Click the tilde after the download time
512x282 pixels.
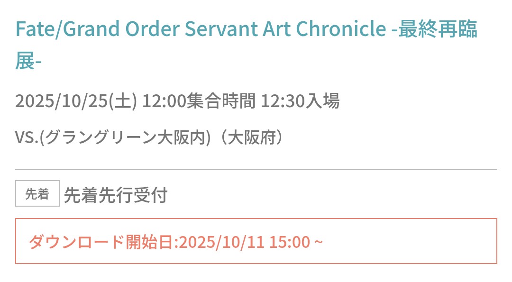tap(318, 242)
